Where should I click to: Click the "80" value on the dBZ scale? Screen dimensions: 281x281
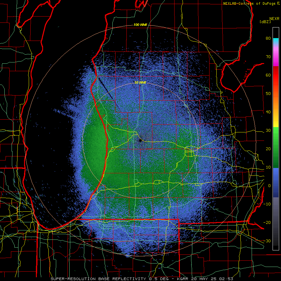268,38
